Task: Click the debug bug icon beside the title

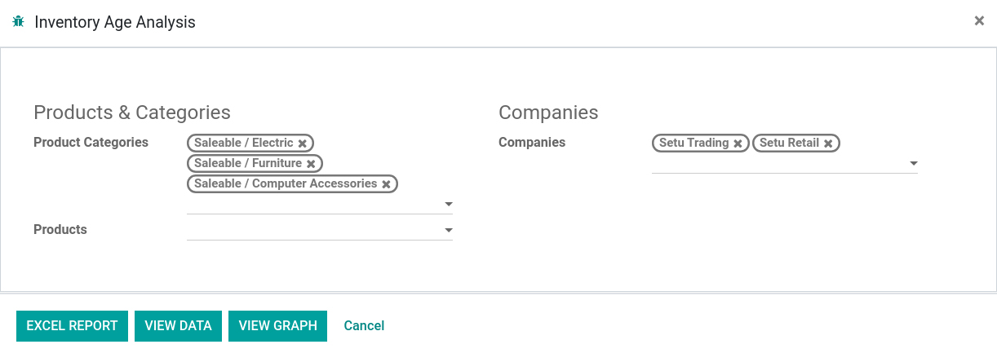Action: tap(19, 22)
